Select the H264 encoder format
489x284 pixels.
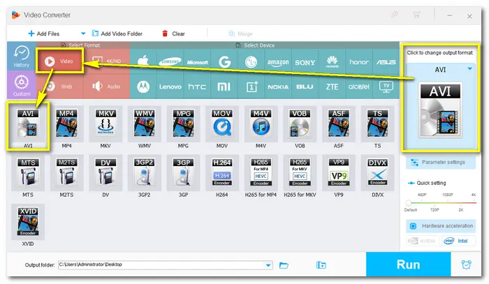(222, 173)
